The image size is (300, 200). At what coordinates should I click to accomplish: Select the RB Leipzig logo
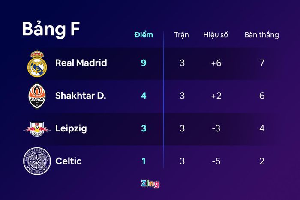click(x=37, y=129)
